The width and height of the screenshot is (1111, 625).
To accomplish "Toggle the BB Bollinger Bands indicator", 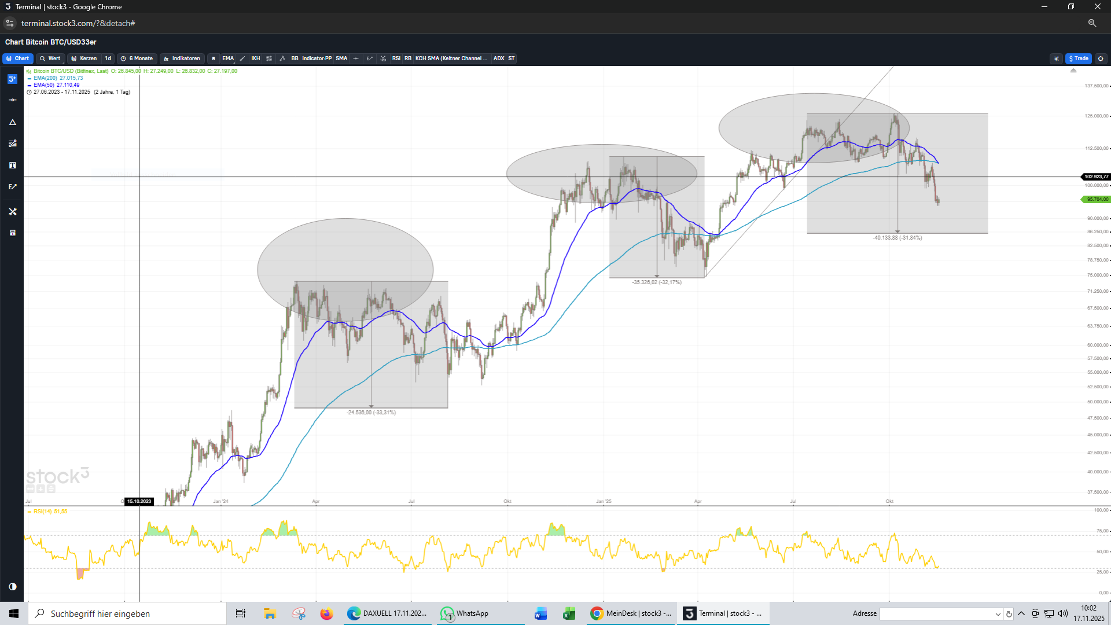I will [295, 58].
